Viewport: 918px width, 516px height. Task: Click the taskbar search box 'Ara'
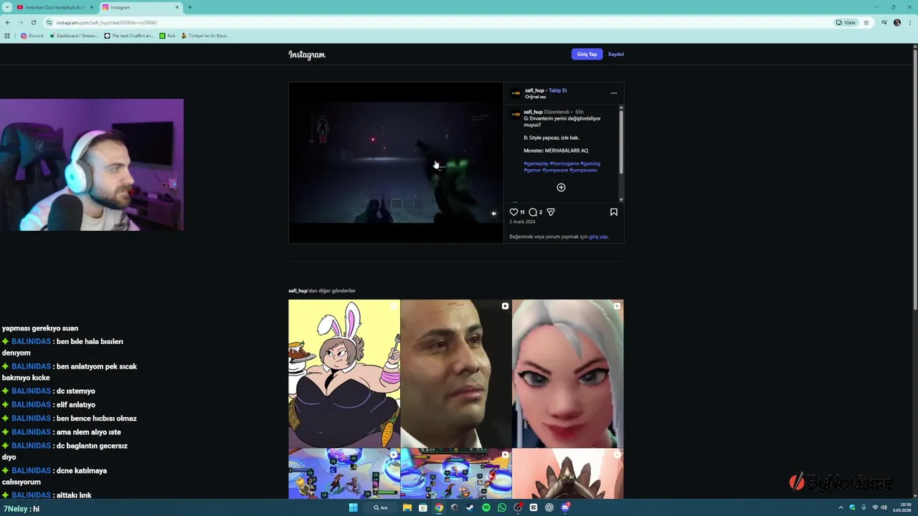pyautogui.click(x=381, y=507)
